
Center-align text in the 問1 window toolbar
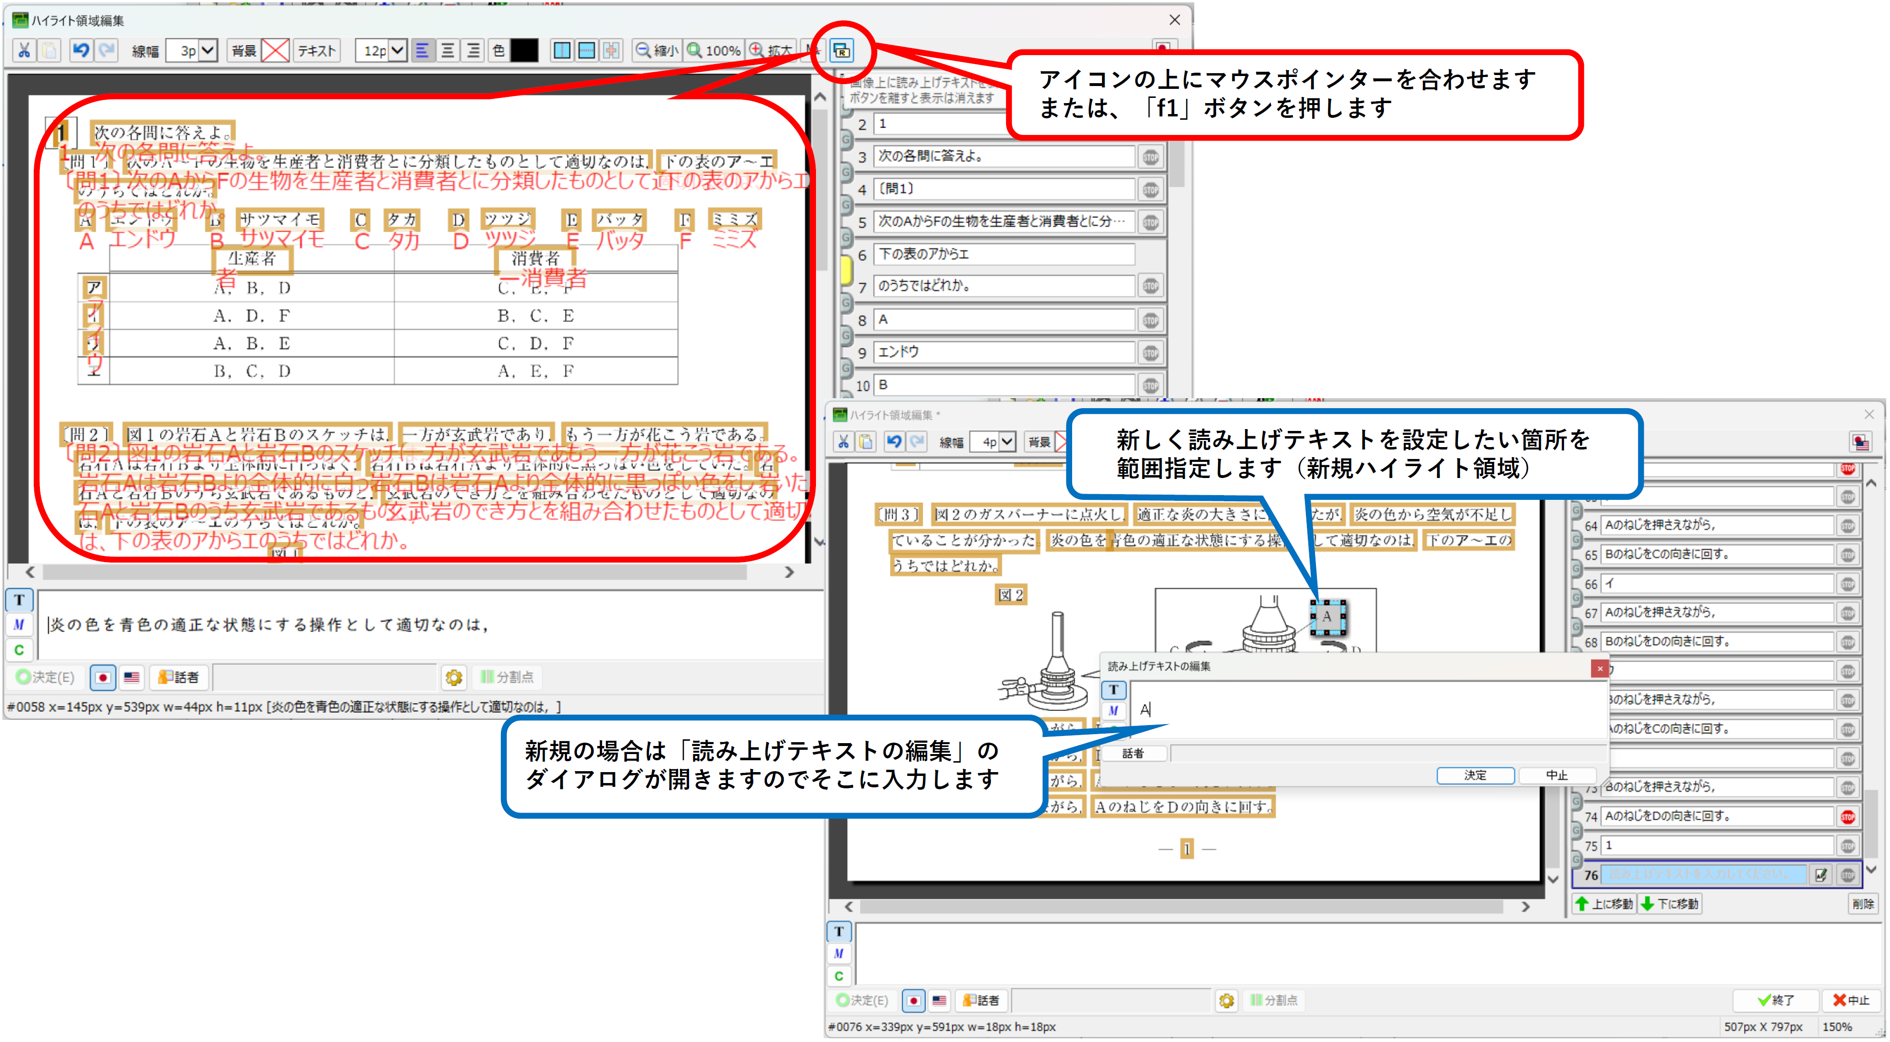pos(448,51)
